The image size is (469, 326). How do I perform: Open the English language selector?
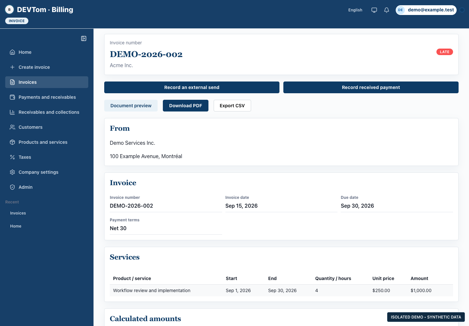[355, 10]
